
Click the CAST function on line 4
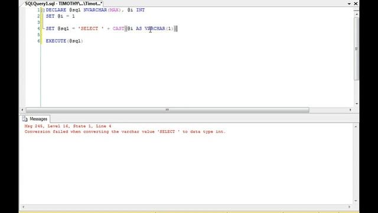coord(118,28)
